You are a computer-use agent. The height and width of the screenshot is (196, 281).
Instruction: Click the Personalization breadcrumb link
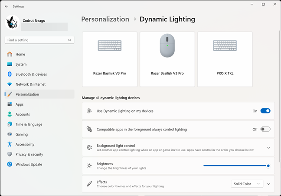(x=105, y=19)
